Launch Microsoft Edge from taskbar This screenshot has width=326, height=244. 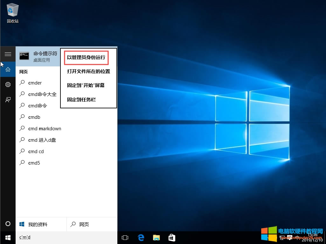tap(141, 238)
